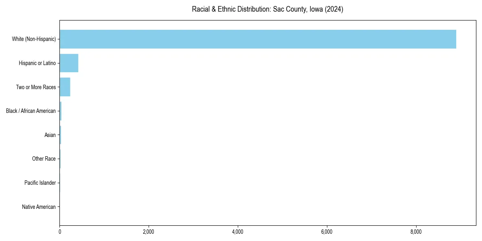Select the Native American label
Viewport: 482px width, 241px height.
39,207
